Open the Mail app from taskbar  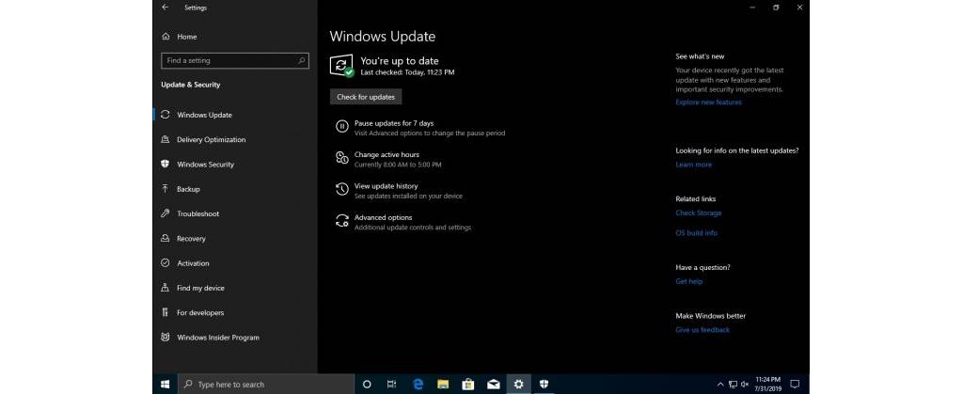coord(493,385)
